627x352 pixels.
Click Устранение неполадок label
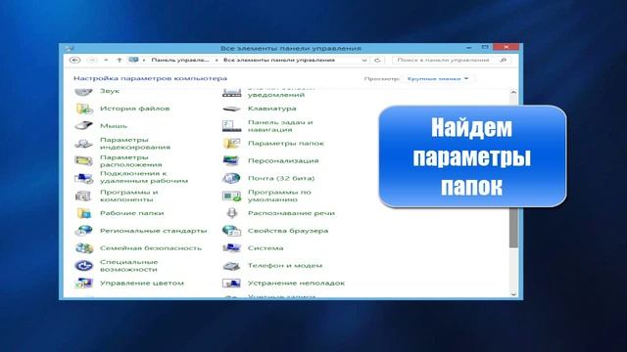(x=296, y=283)
